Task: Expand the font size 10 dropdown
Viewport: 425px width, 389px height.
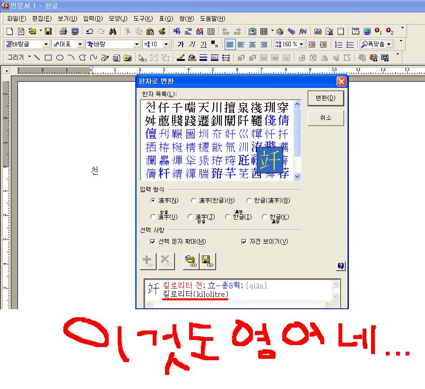Action: (x=167, y=44)
